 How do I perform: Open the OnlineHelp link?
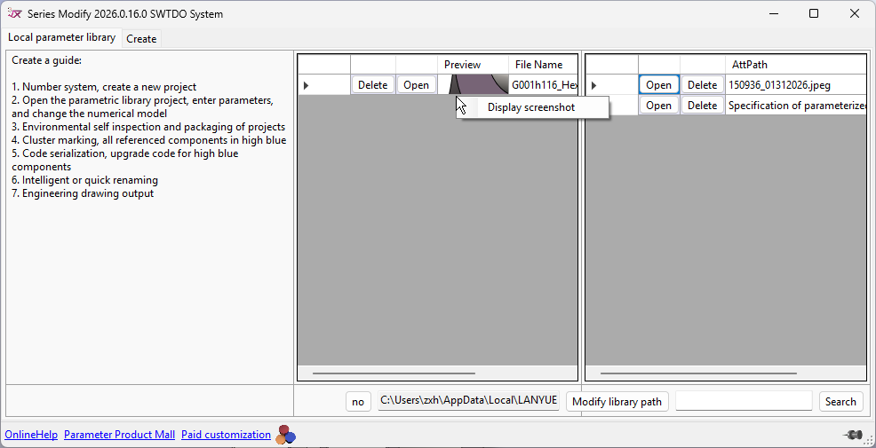click(x=31, y=435)
